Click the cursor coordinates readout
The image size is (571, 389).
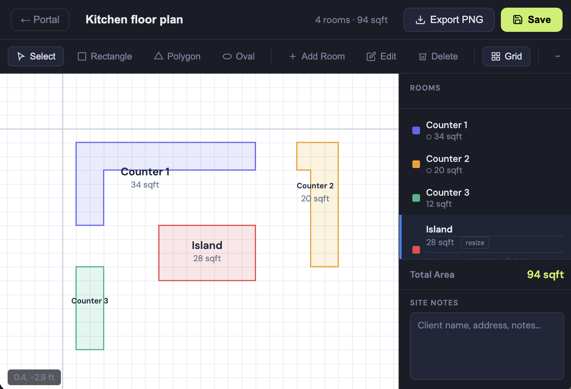(x=34, y=377)
